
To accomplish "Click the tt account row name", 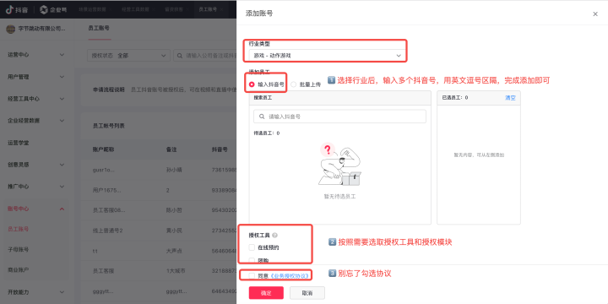I will click(95, 251).
